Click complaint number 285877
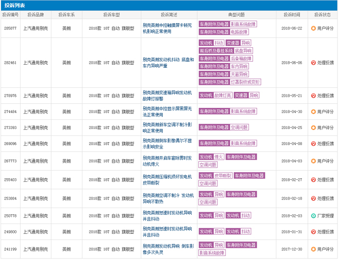This screenshot has height=260, width=339. pos(10,28)
